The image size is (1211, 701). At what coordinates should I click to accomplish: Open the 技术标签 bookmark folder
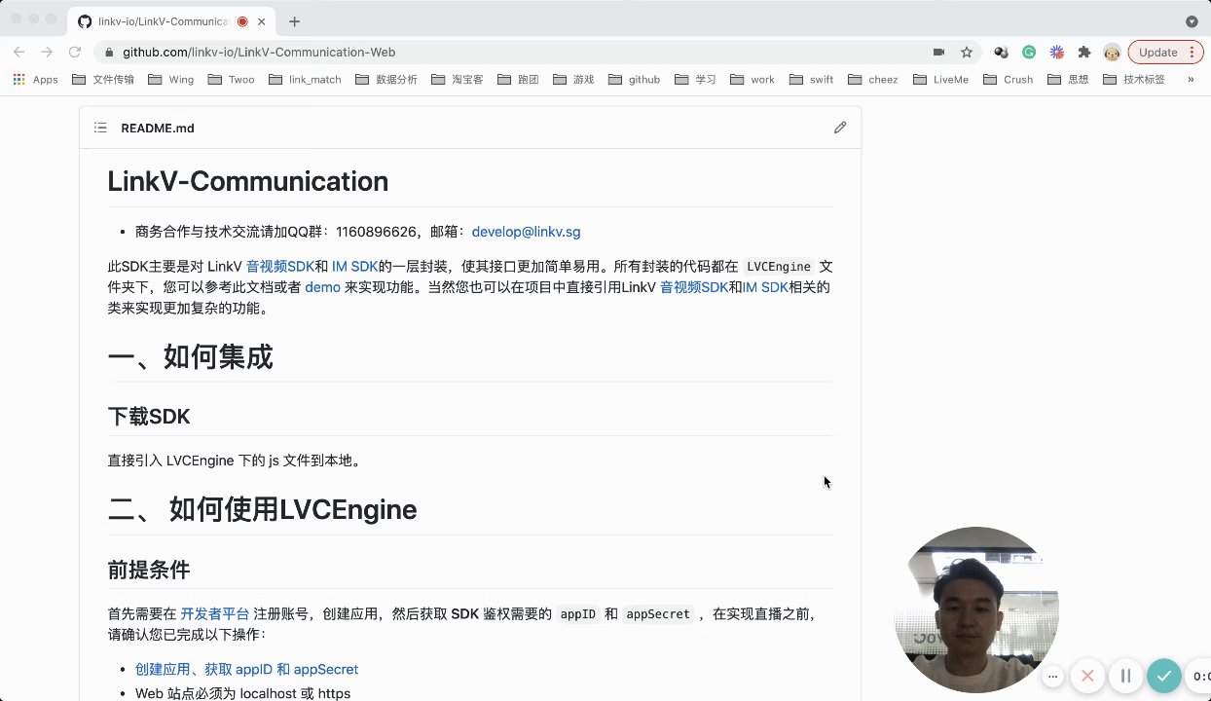(x=1134, y=80)
